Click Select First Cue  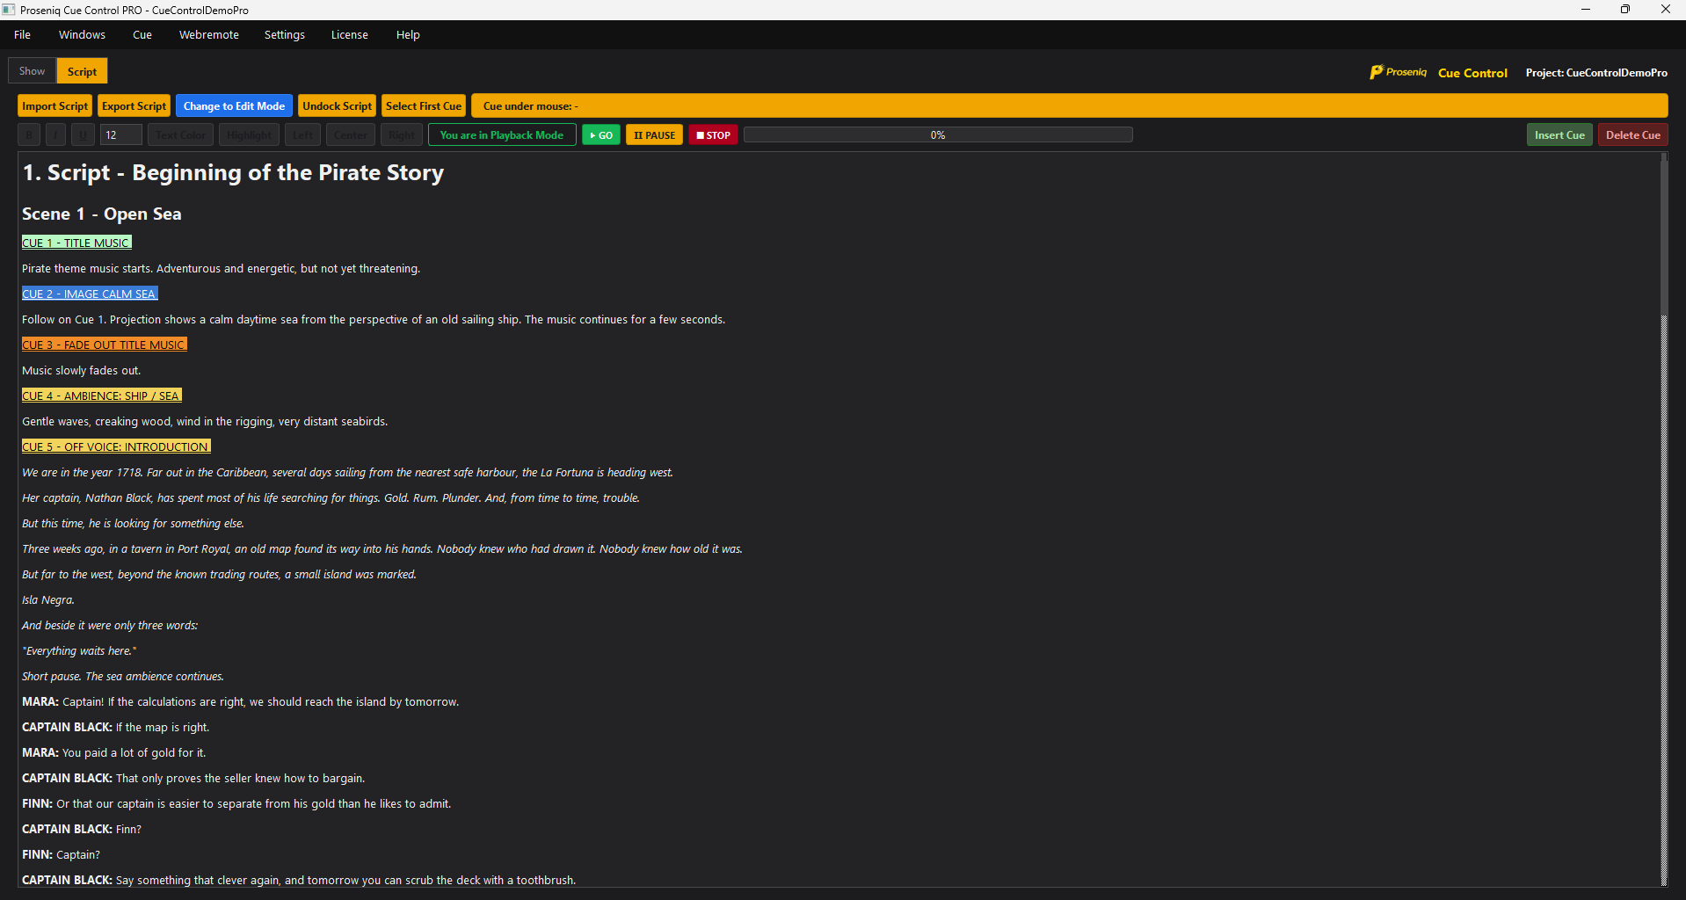coord(424,105)
